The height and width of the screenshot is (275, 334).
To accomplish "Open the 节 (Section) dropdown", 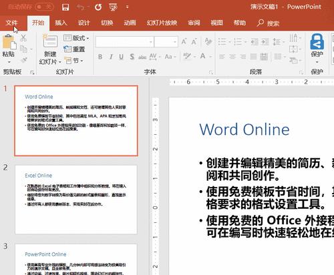I will [x=74, y=60].
